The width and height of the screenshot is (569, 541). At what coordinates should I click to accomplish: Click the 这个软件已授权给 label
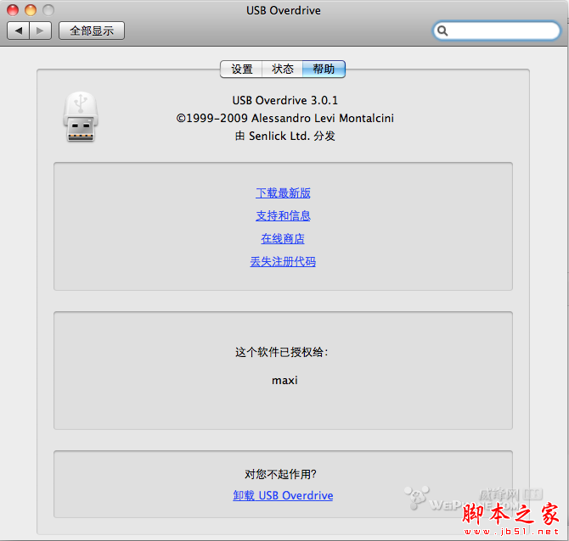coord(282,352)
